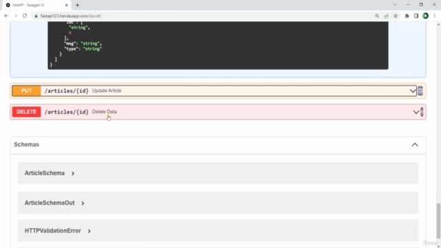Click the page vertical scrollbar thumb
This screenshot has height=248, width=441.
coord(438,220)
